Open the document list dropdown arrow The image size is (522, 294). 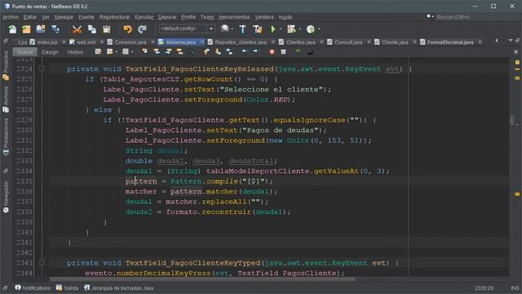pyautogui.click(x=511, y=41)
